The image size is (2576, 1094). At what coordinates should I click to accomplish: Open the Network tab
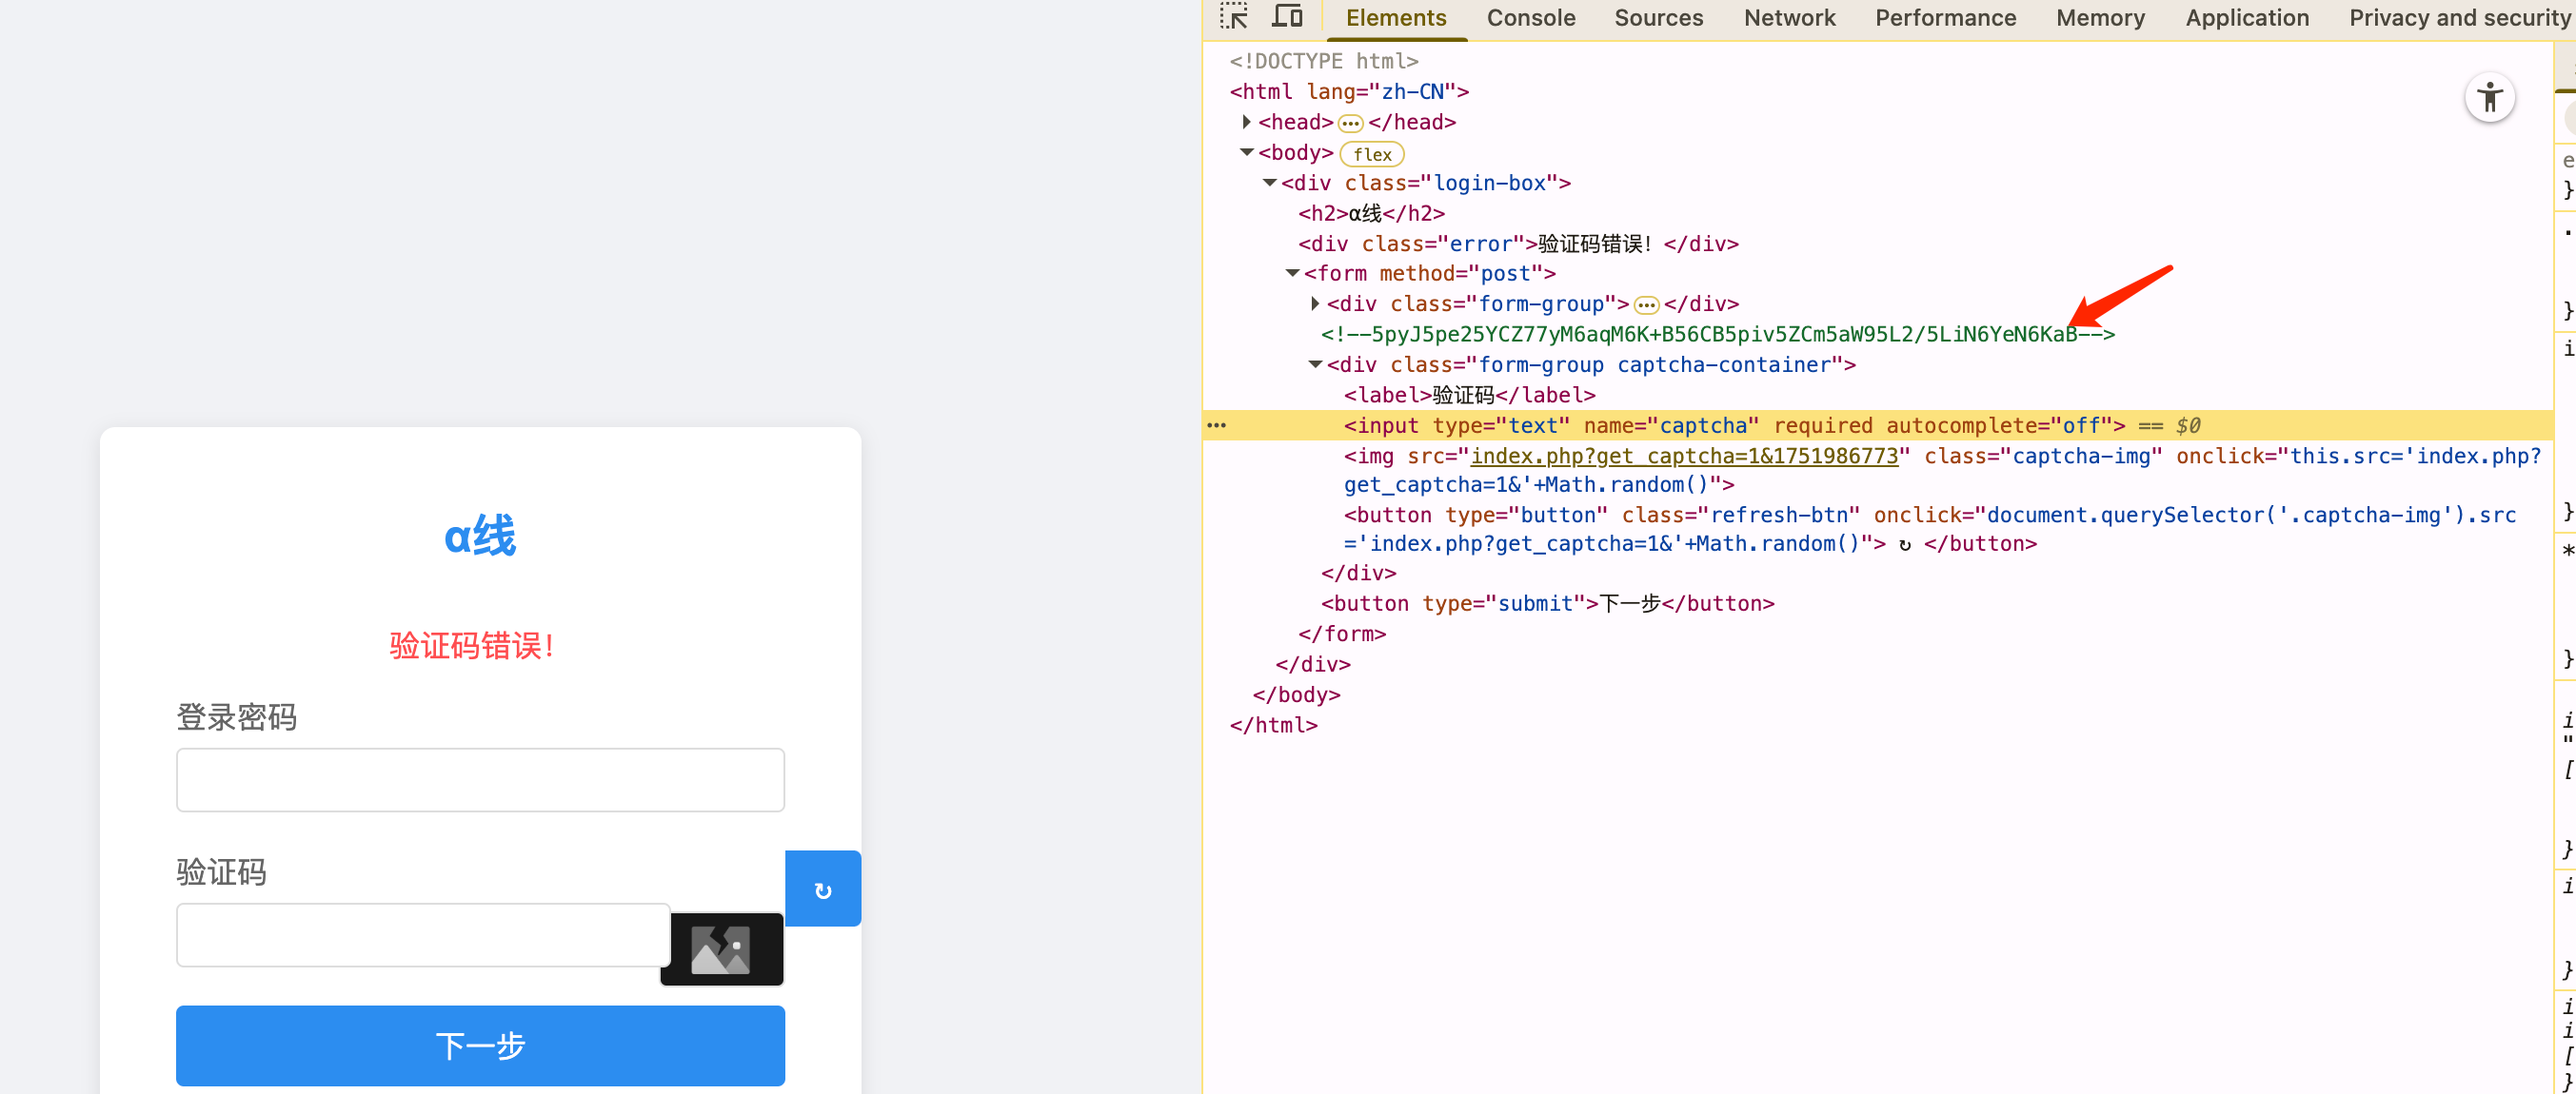click(1789, 18)
